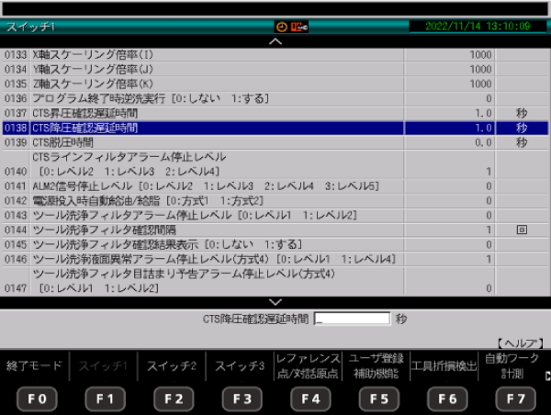Click the F7 function key button
Screen dimensions: 551x415
pyautogui.click(x=515, y=398)
